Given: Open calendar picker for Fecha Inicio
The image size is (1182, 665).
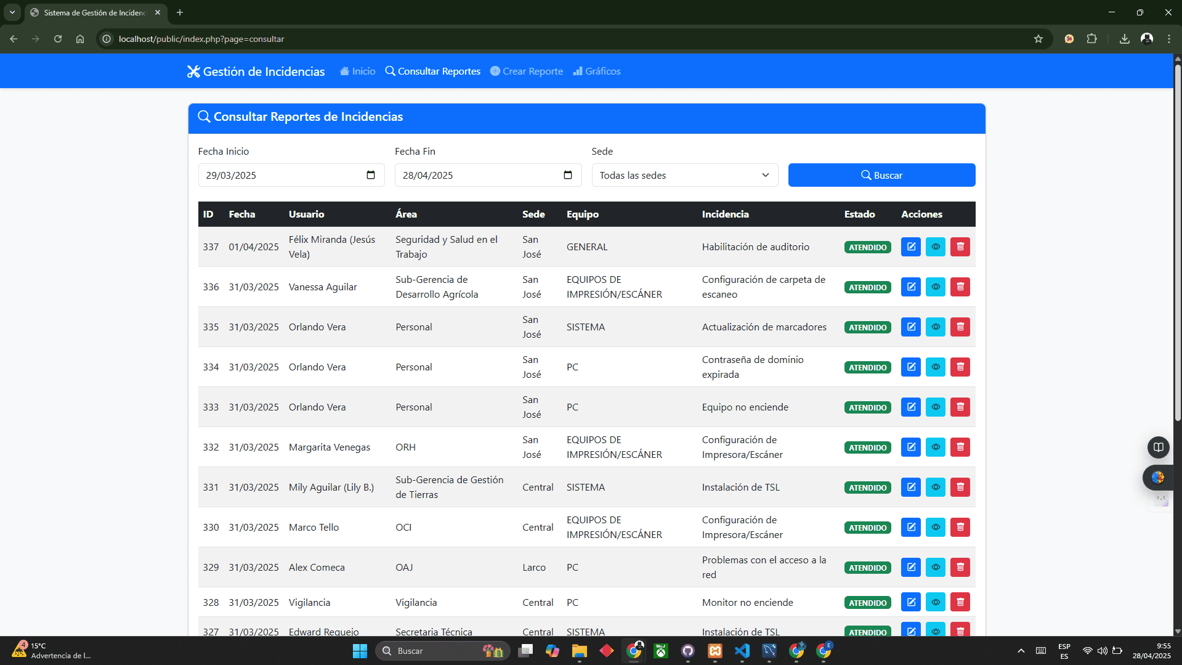Looking at the screenshot, I should coord(371,175).
